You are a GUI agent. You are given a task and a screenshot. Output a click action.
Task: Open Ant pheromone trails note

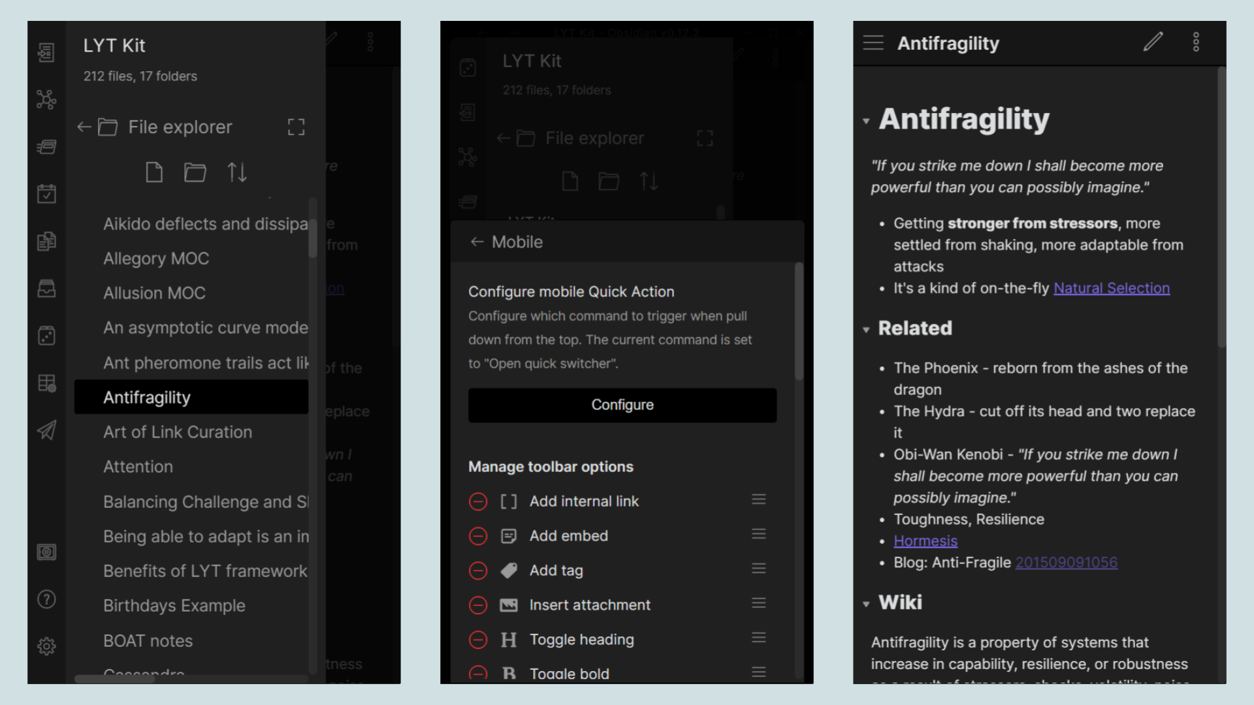[191, 362]
